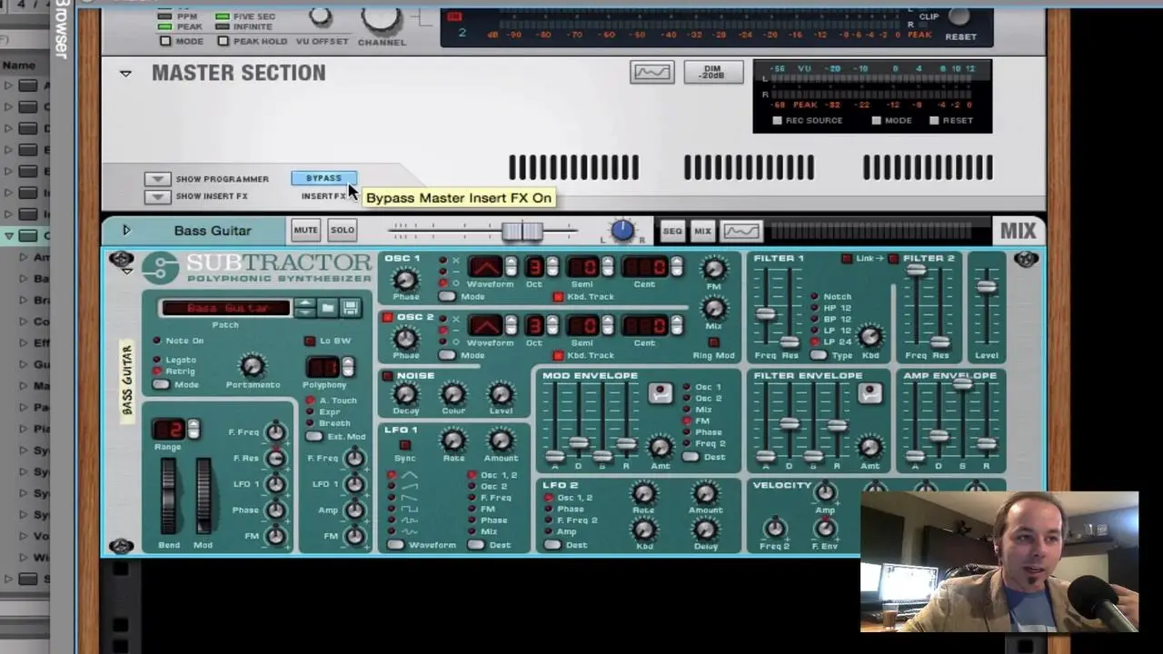Click the Noise Level knob
The height and width of the screenshot is (654, 1163).
[501, 393]
